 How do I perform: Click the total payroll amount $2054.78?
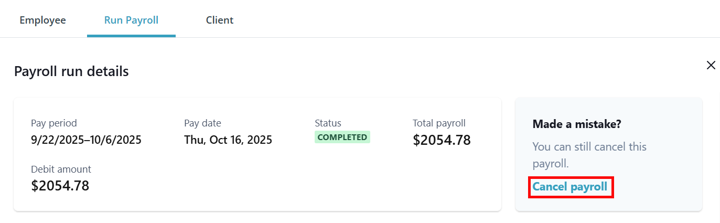(442, 140)
